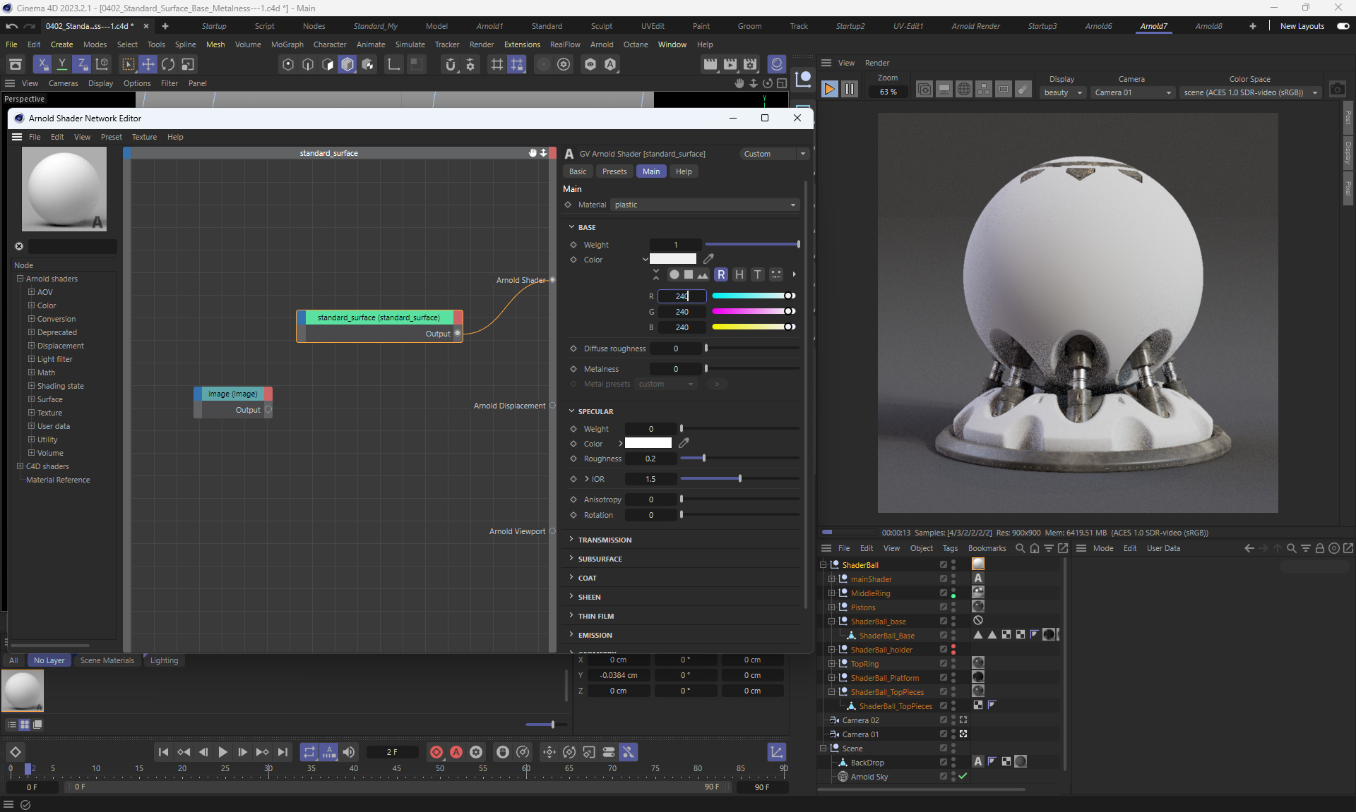
Task: Play the timeline animation forward
Action: (222, 752)
